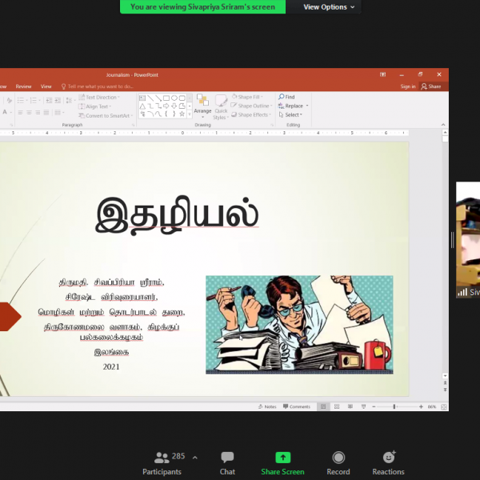Viewport: 480px width, 480px height.
Task: Open the Text Direction dropdown
Action: [99, 98]
